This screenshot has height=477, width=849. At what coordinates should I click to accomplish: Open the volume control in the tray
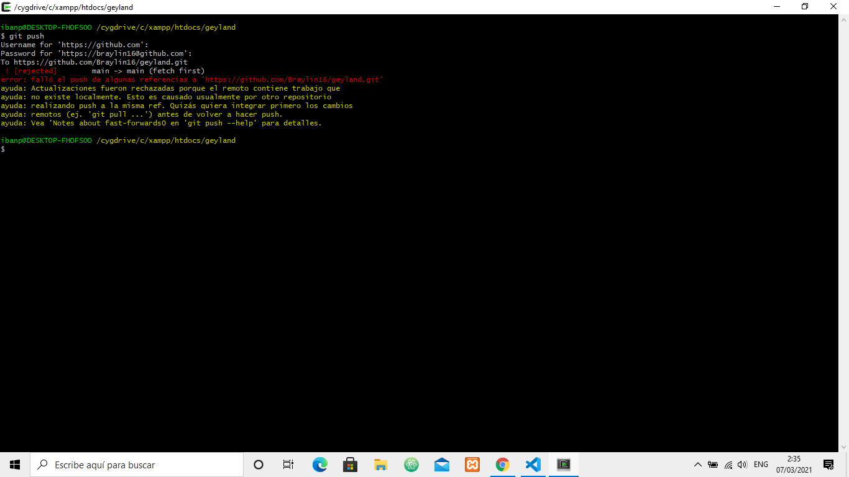point(742,465)
